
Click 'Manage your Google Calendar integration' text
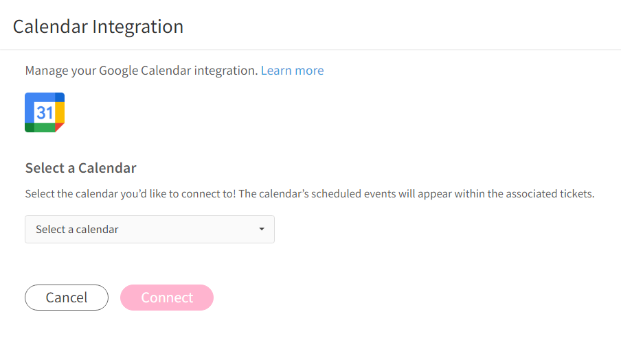tap(142, 71)
